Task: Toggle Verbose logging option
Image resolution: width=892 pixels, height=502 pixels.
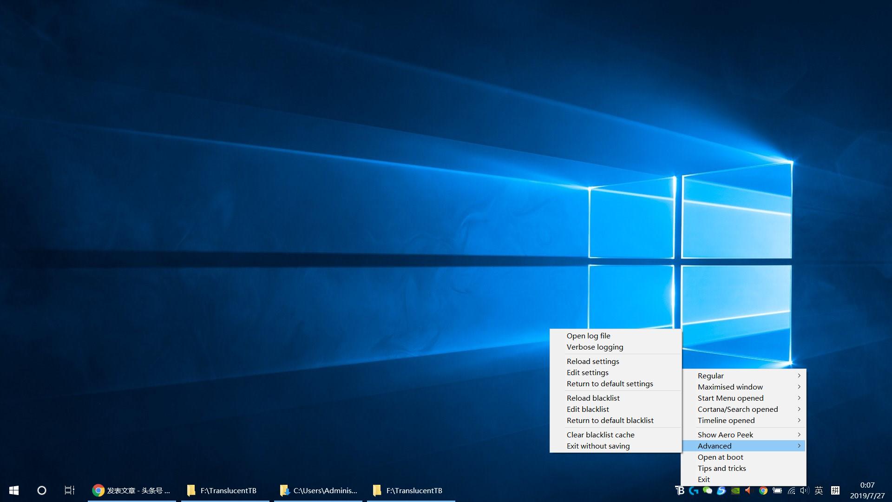Action: pyautogui.click(x=595, y=347)
